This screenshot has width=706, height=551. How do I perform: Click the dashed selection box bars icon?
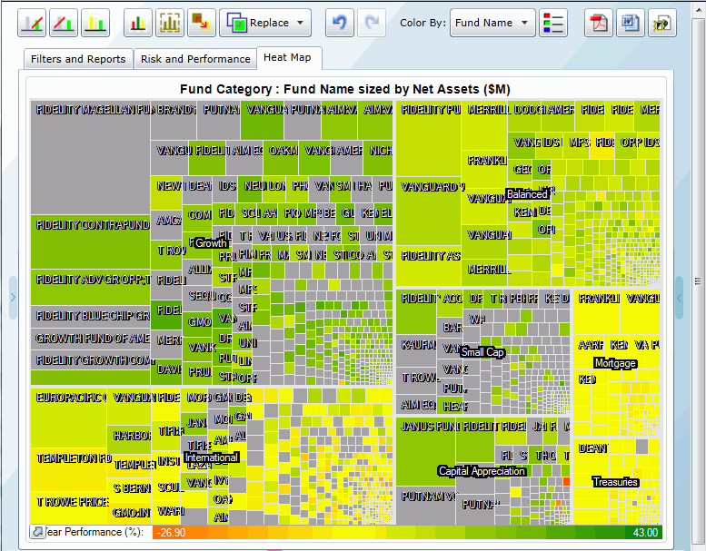[x=170, y=23]
